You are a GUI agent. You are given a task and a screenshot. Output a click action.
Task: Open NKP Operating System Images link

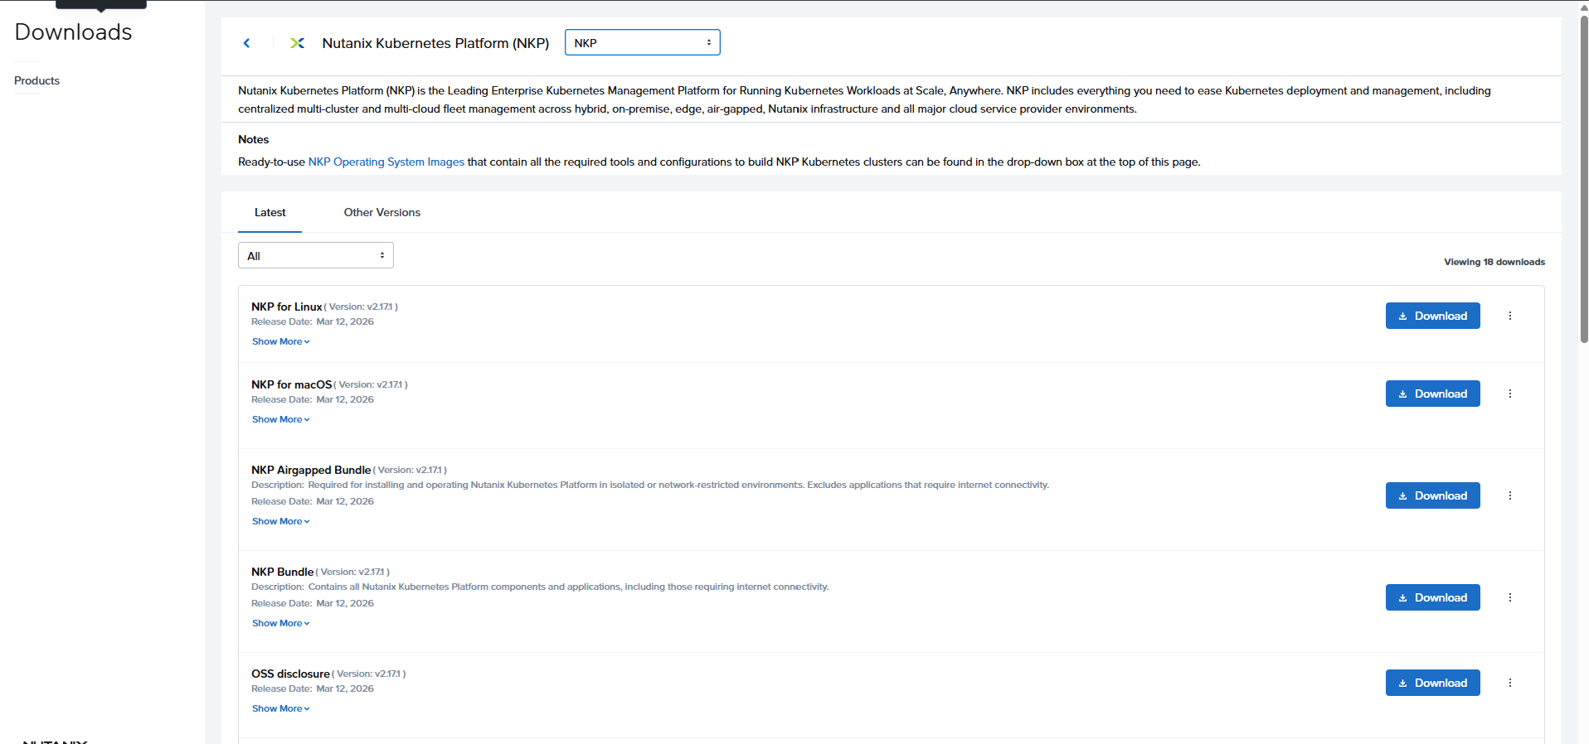pos(386,162)
